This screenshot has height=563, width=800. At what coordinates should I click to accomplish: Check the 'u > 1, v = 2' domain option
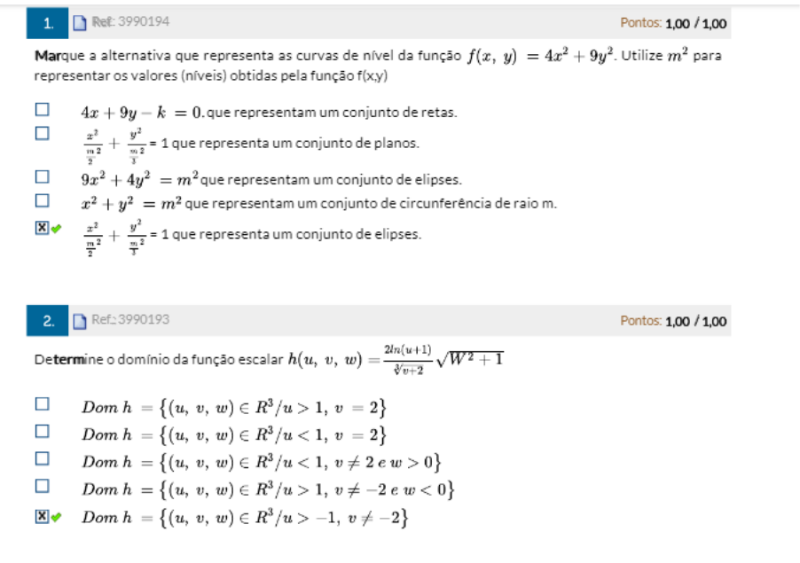[x=42, y=404]
